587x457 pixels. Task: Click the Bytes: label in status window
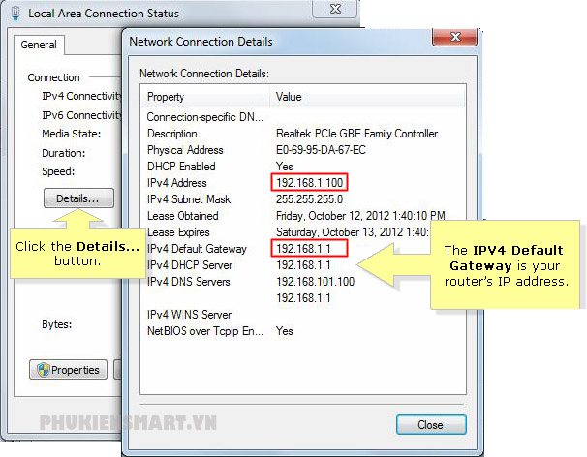[x=56, y=324]
